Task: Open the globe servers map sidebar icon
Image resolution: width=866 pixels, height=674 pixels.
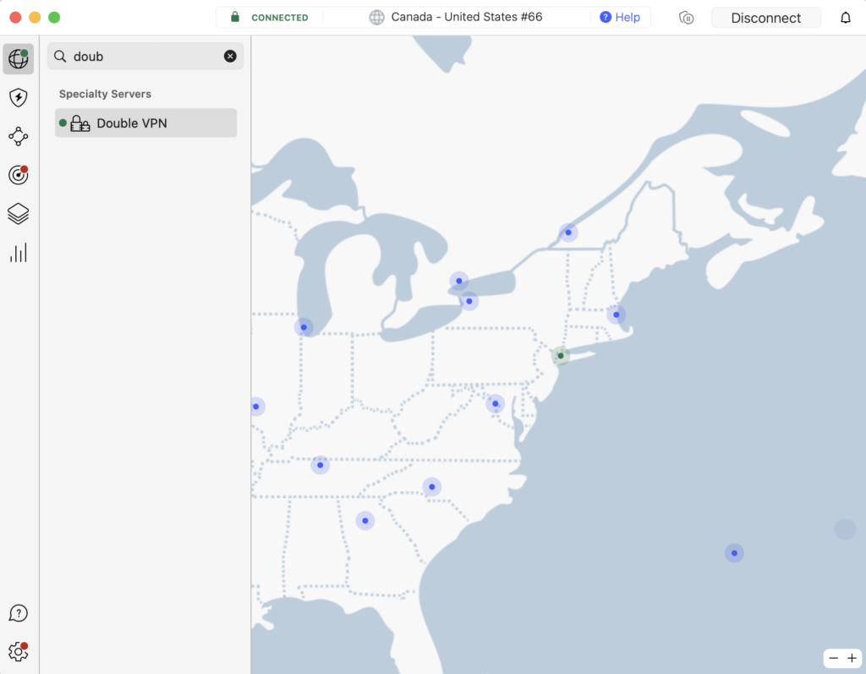Action: (x=19, y=58)
